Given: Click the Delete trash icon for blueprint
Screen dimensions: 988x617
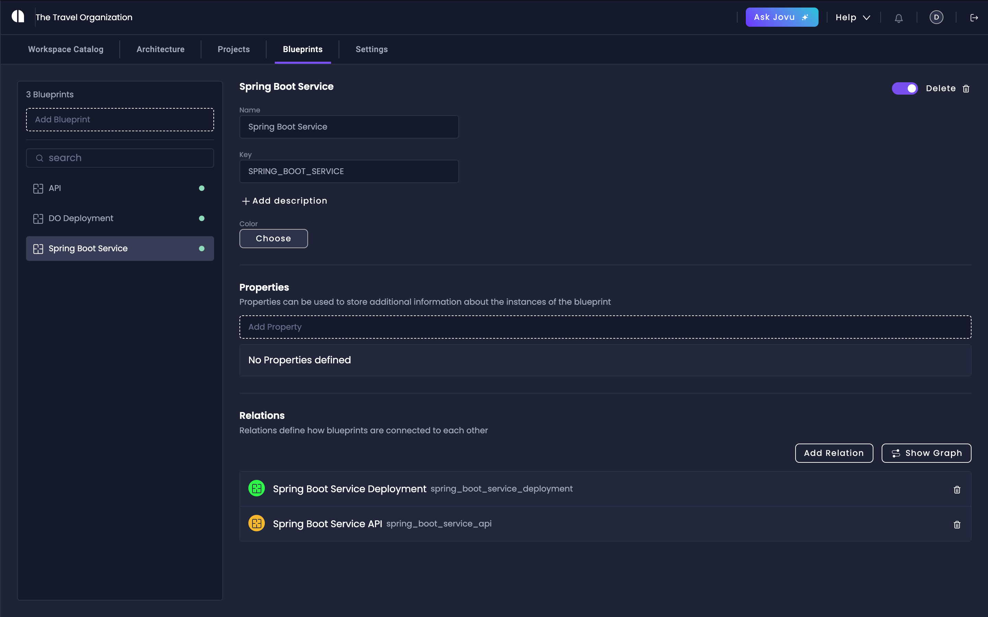Looking at the screenshot, I should point(966,88).
